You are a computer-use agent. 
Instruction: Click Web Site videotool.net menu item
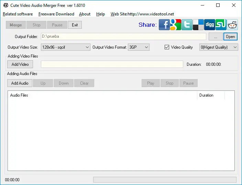(x=142, y=14)
